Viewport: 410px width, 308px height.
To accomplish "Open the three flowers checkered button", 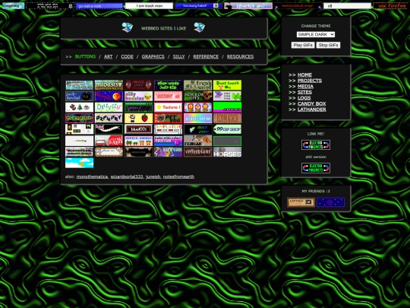I will 197,107.
